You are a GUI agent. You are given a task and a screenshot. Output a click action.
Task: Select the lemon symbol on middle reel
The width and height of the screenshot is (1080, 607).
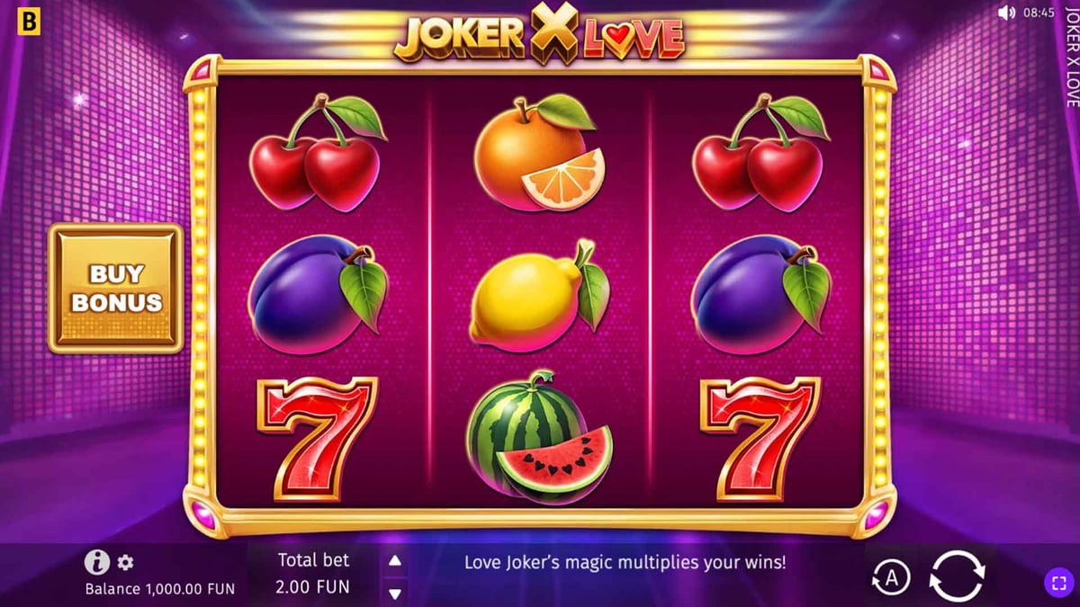(x=540, y=297)
